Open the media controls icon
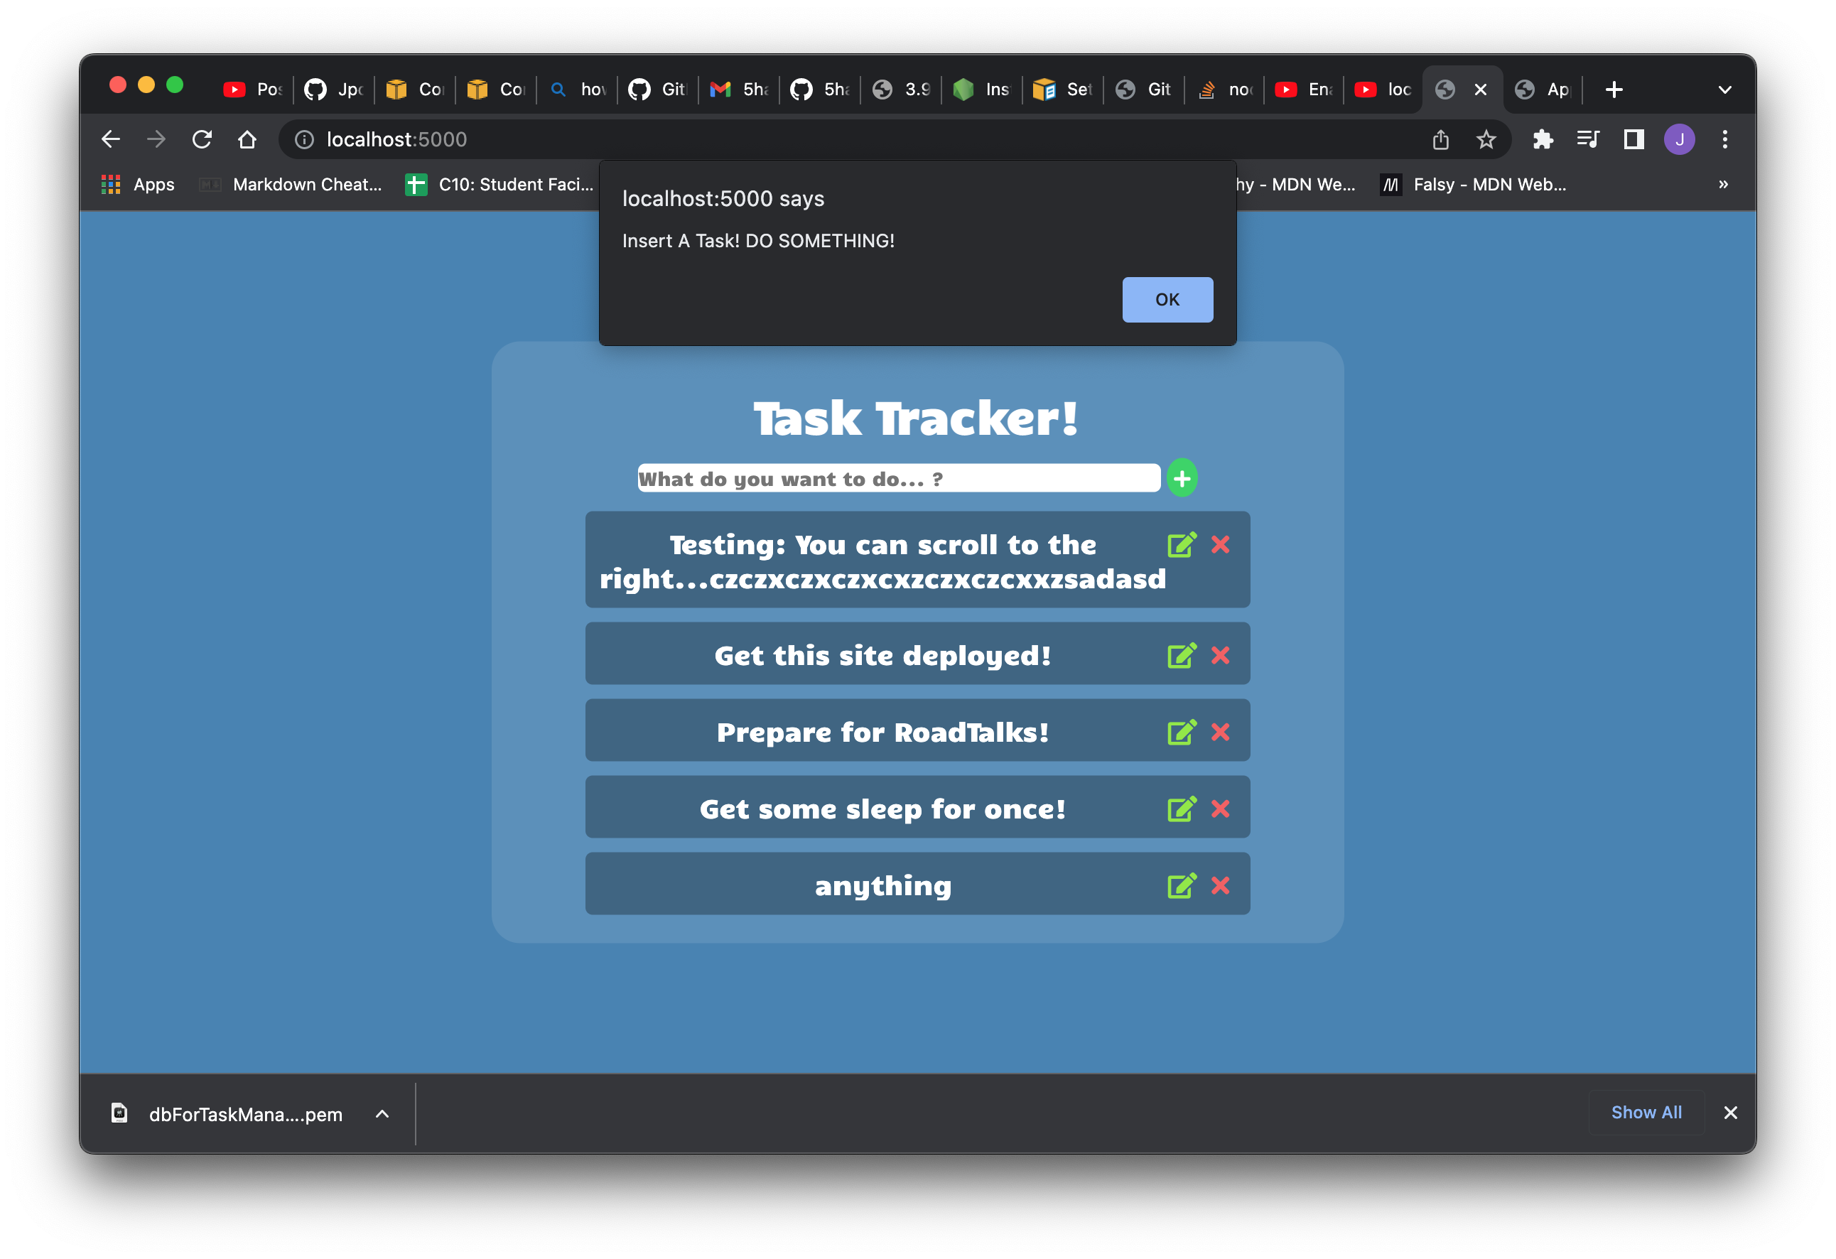This screenshot has height=1259, width=1836. (1587, 140)
